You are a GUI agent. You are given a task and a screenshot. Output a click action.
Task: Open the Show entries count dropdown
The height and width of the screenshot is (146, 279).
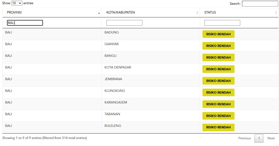tap(17, 3)
